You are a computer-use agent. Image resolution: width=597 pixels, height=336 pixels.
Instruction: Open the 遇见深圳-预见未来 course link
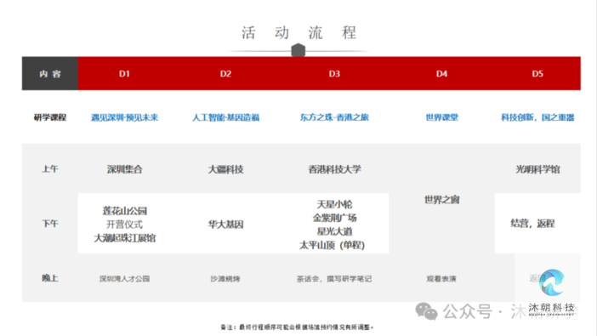coord(124,117)
